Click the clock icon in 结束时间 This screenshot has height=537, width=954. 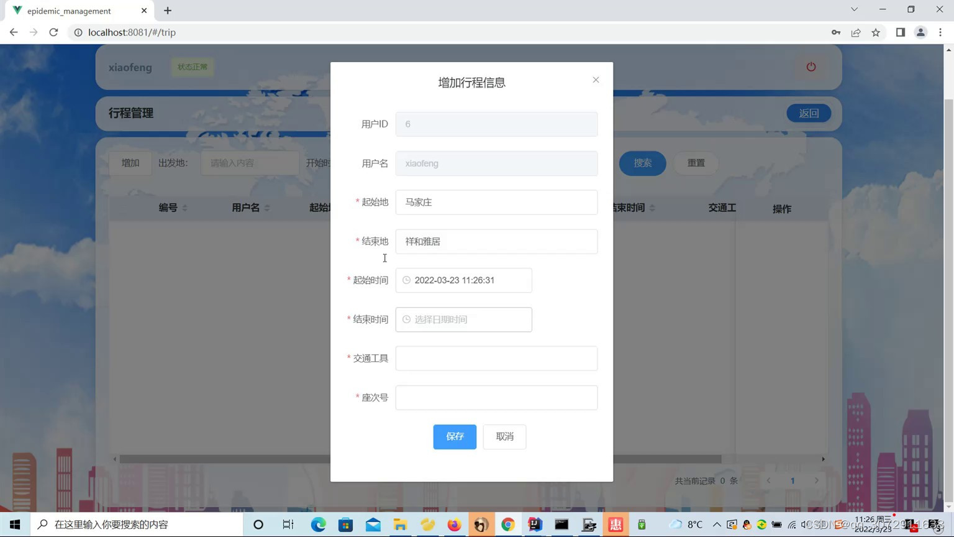point(406,319)
